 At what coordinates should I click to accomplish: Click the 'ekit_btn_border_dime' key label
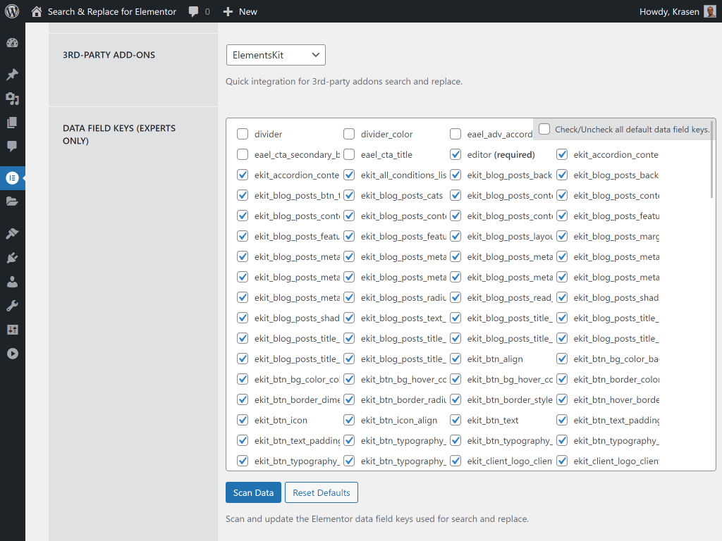pos(297,399)
